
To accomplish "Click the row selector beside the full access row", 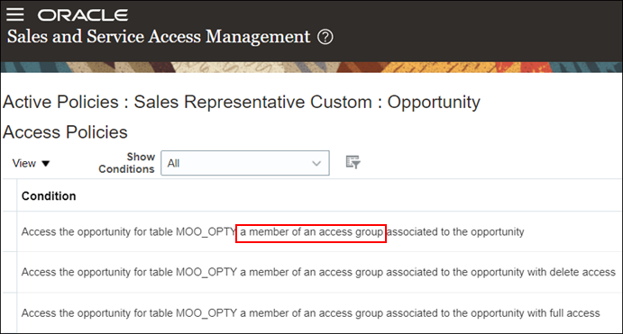I will click(x=10, y=313).
